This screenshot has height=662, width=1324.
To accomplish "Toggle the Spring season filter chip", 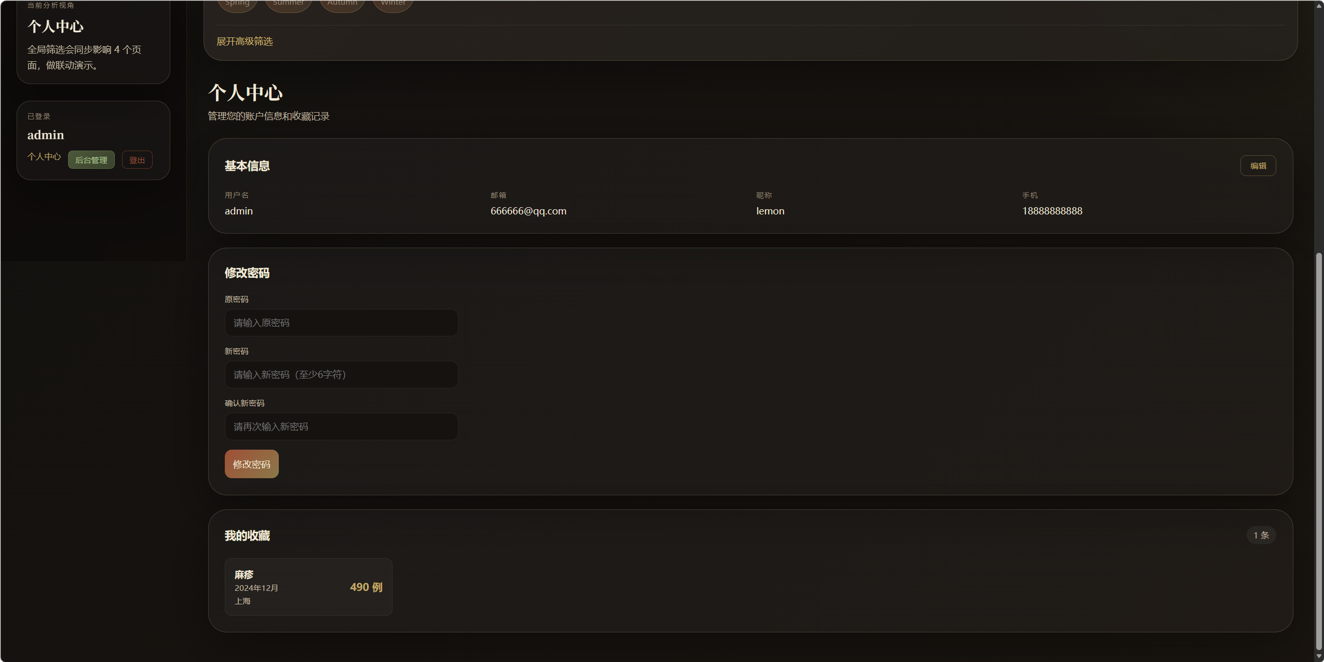I will pos(237,4).
